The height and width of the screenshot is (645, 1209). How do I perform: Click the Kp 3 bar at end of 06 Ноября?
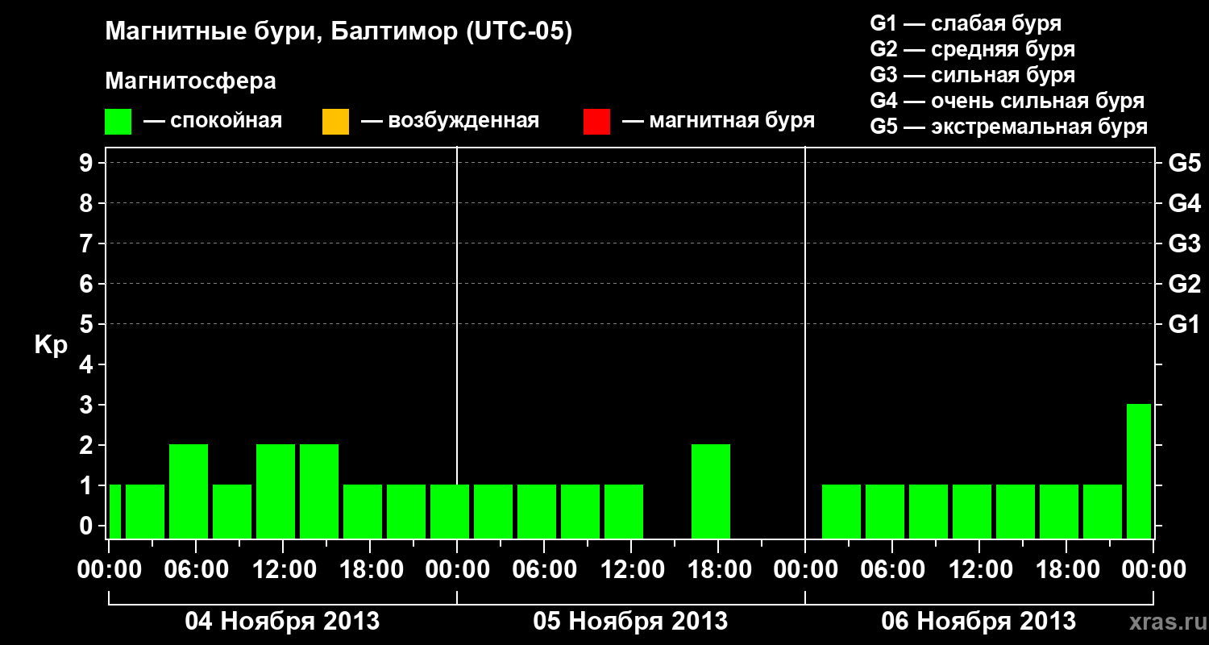pyautogui.click(x=1139, y=471)
